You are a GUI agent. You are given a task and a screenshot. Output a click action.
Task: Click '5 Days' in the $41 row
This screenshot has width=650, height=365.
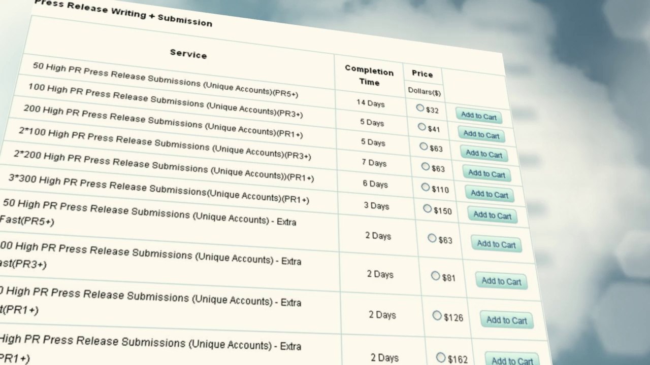(x=372, y=123)
